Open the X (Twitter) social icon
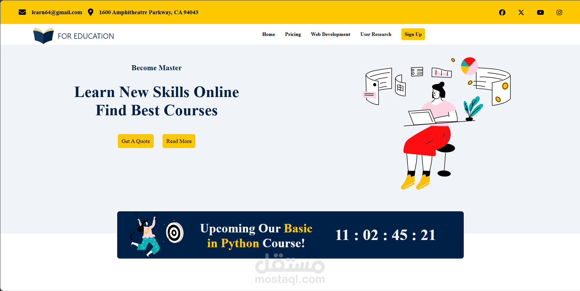Screen dimensions: 580x291 coord(521,12)
